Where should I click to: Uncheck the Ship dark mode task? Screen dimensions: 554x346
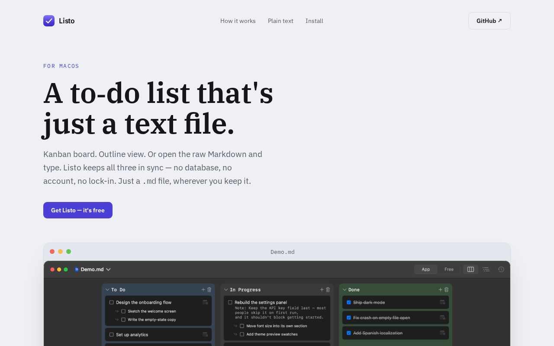click(x=349, y=302)
